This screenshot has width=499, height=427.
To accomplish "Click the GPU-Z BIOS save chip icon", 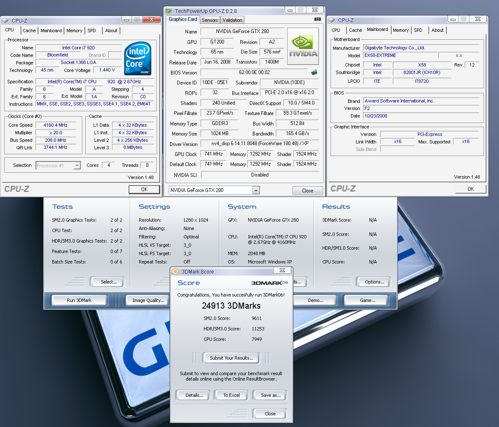I will pos(314,72).
